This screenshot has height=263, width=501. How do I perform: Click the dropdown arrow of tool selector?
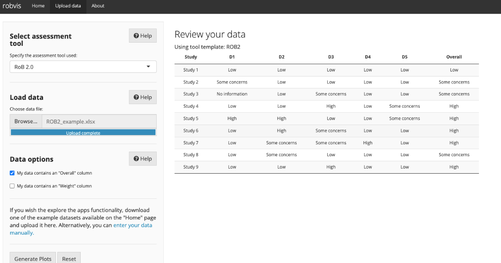(148, 66)
